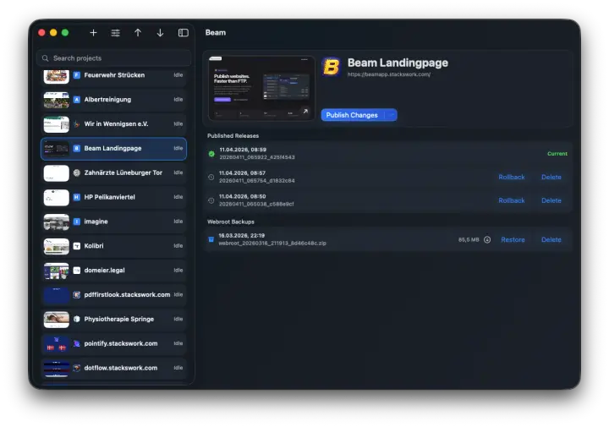609x427 pixels.
Task: Click the clock icon of the 08:50 release
Action: point(211,200)
